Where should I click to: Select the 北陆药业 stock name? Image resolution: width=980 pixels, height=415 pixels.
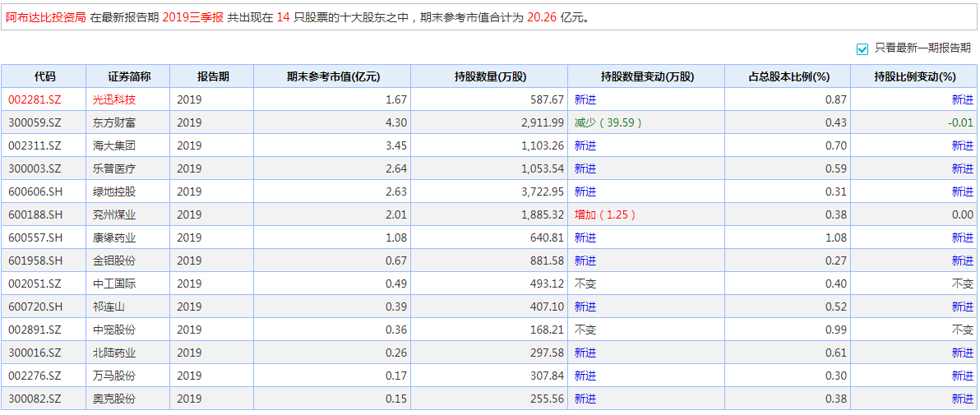114,353
